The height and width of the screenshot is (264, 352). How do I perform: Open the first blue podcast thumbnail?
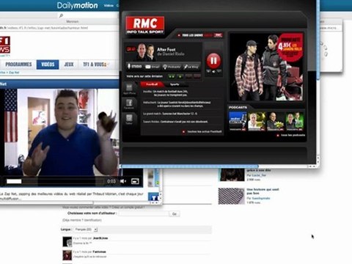coord(238,121)
